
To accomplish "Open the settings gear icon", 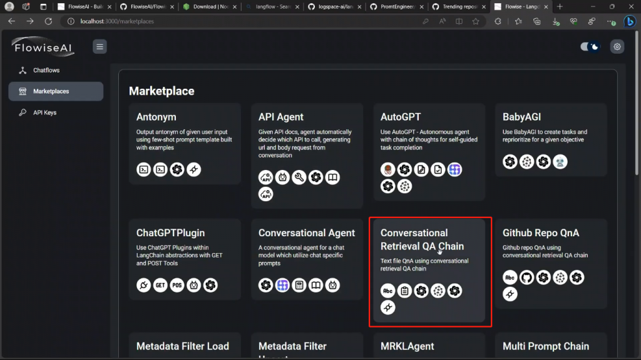I will pyautogui.click(x=617, y=47).
